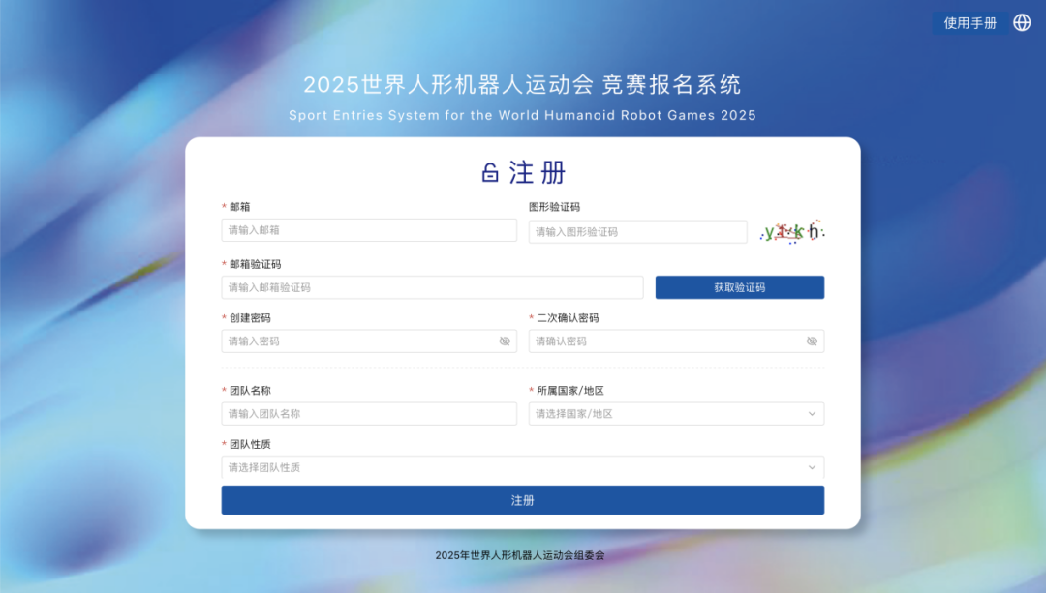Click the lock icon beside 注册 heading
Viewport: 1046px width, 593px height.
pos(490,173)
